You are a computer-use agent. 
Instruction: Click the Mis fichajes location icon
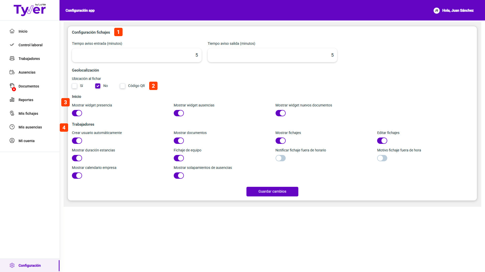click(x=12, y=113)
